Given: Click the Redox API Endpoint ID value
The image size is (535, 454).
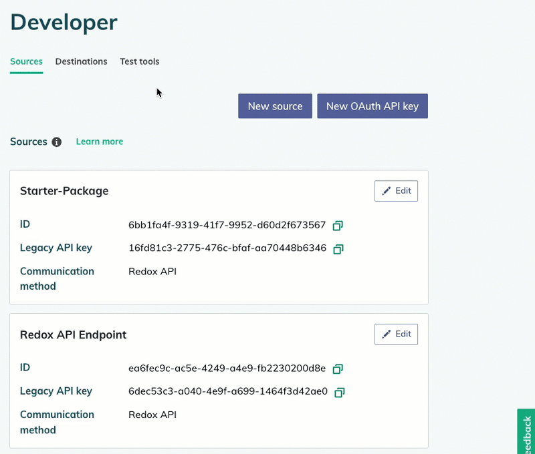Looking at the screenshot, I should 227,368.
